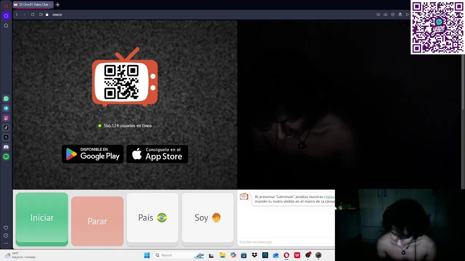This screenshot has height=261, width=465.
Task: Click the green Iniciar button
Action: (42, 219)
